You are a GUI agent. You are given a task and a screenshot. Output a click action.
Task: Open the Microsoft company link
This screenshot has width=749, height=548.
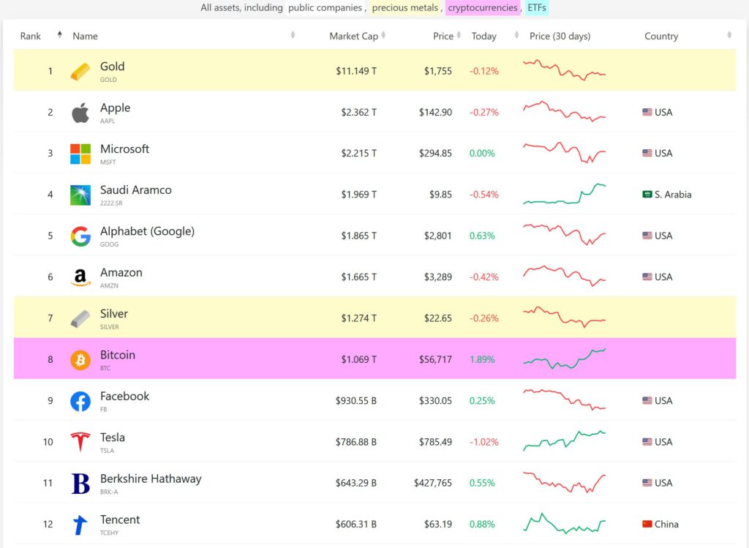(124, 149)
